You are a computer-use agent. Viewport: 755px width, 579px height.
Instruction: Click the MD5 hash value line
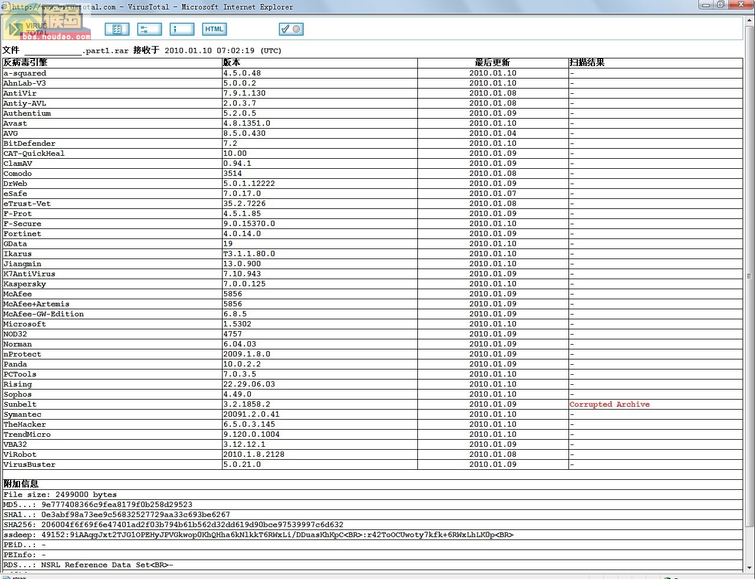98,505
